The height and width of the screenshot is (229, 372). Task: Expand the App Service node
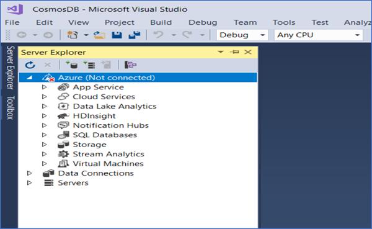pos(44,87)
